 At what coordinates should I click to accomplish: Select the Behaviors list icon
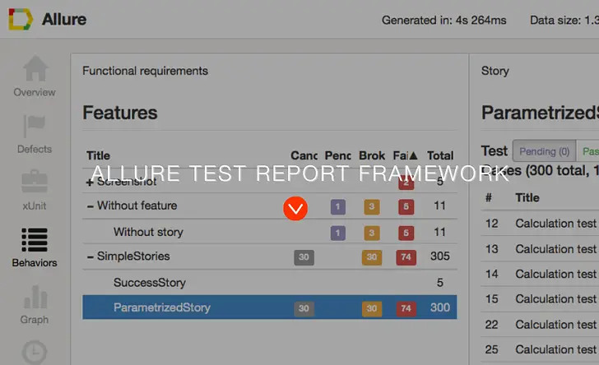(35, 240)
